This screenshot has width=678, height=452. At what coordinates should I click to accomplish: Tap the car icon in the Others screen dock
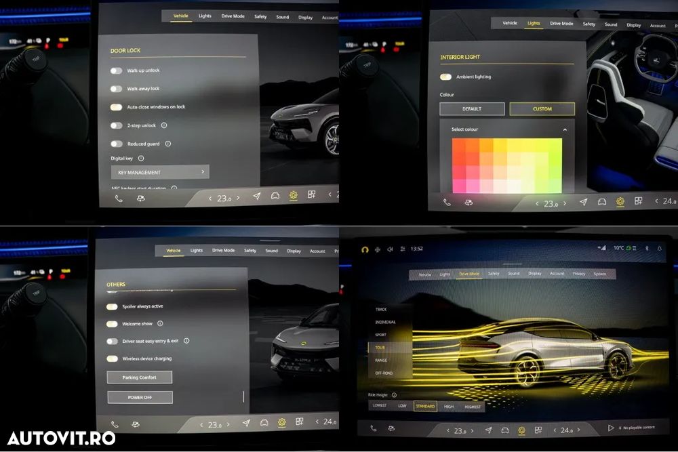coord(264,423)
